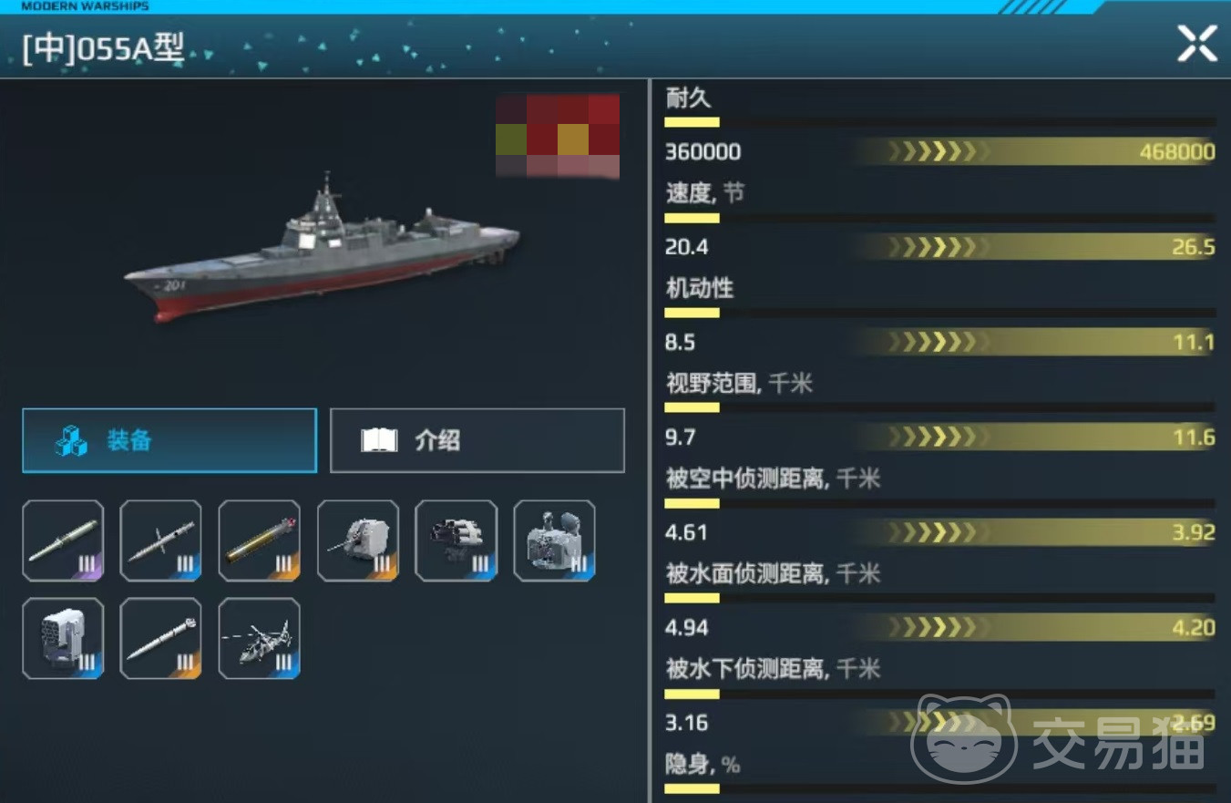Select the close-in weapon system slot
The image size is (1231, 803).
click(x=555, y=540)
